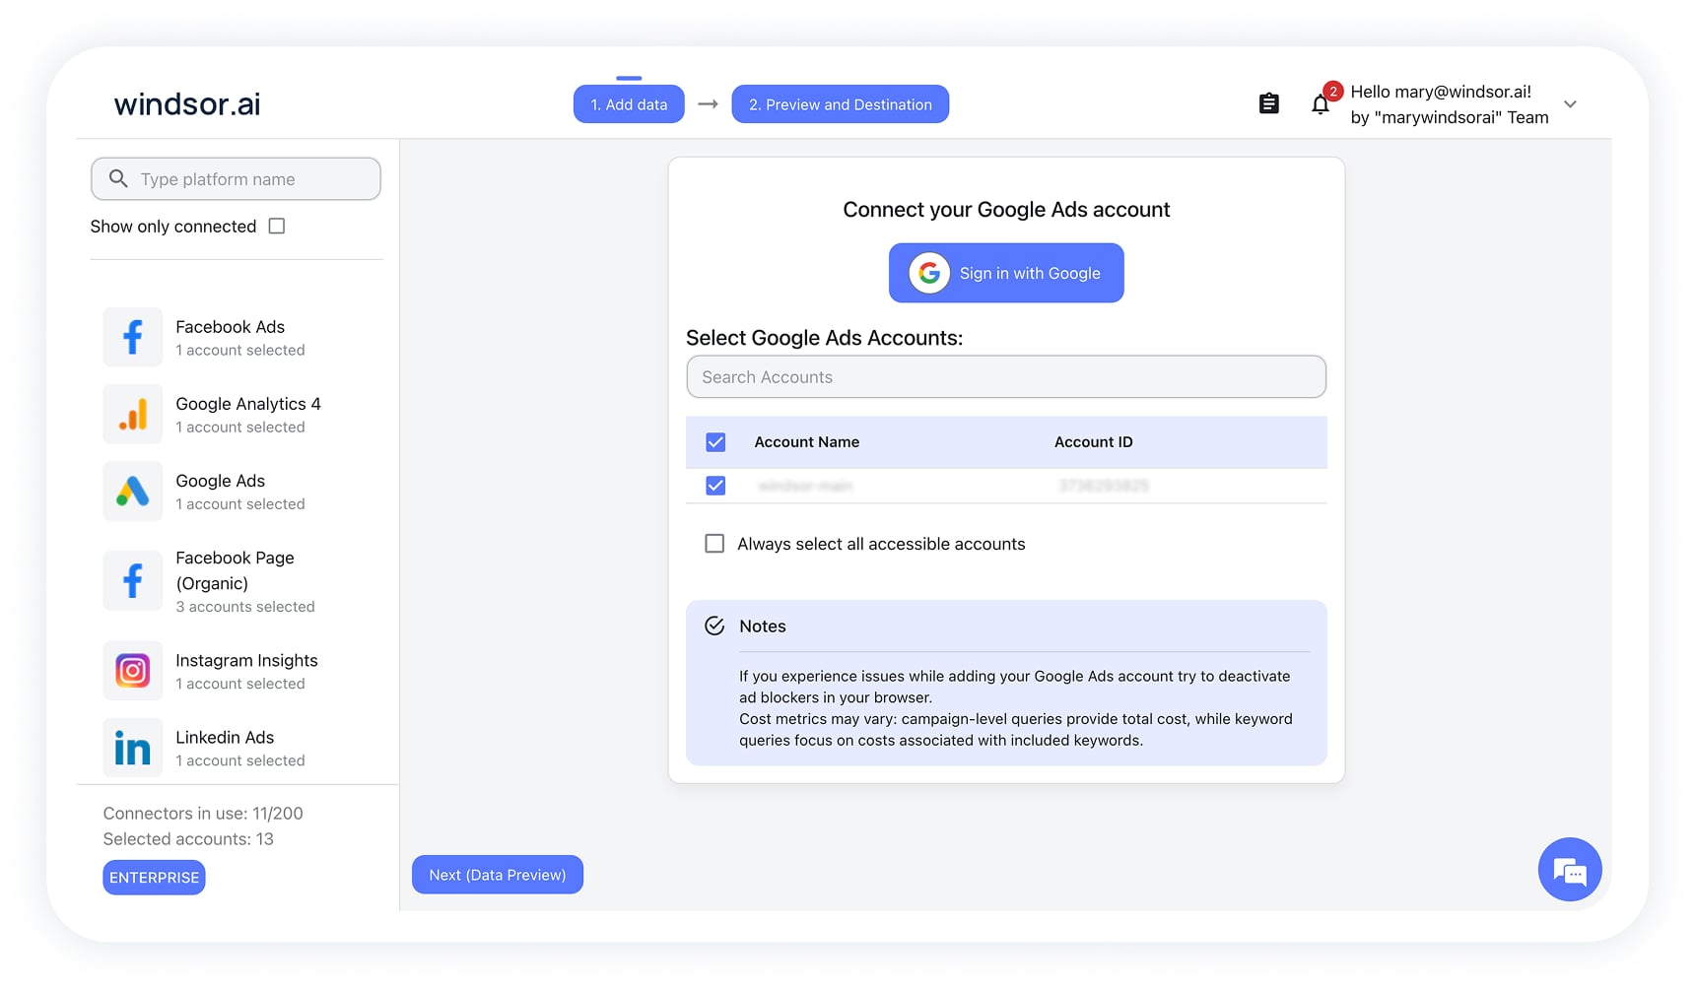Uncheck the first listed account row
The image size is (1696, 989).
[x=715, y=486]
